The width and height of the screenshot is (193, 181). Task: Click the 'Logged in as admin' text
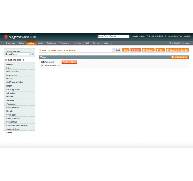(x=138, y=36)
